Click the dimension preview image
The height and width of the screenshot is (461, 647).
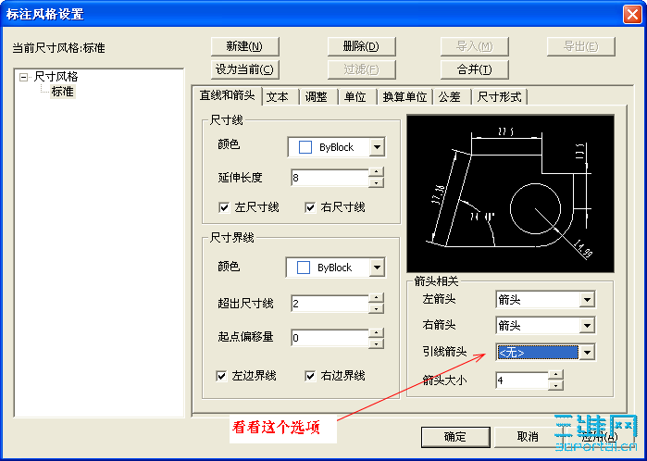pos(510,193)
